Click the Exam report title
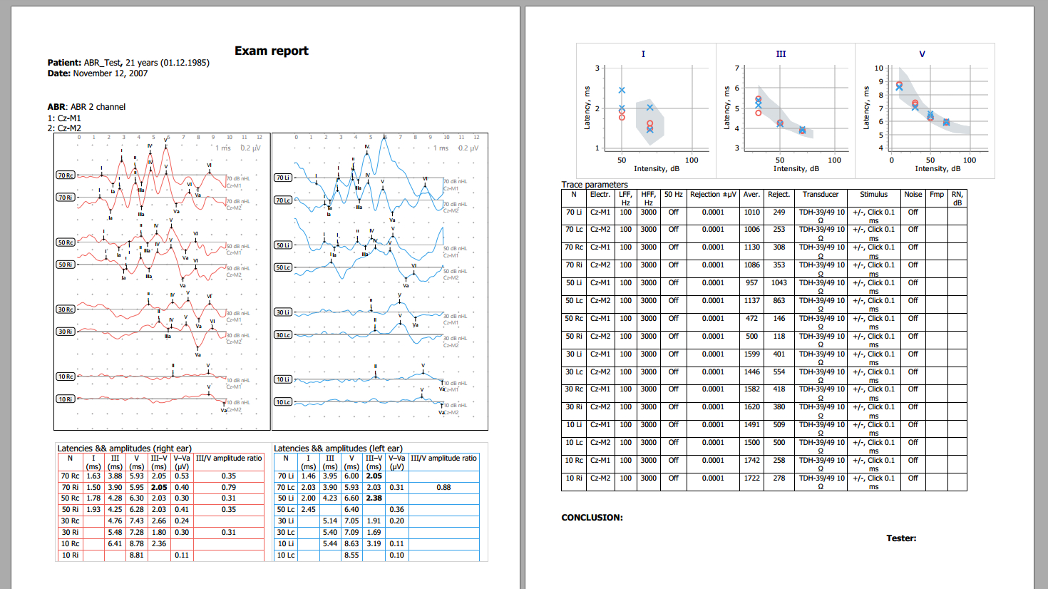 coord(272,51)
